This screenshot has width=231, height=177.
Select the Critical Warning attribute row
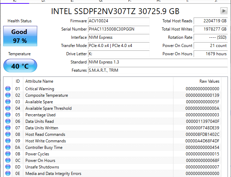(112, 88)
